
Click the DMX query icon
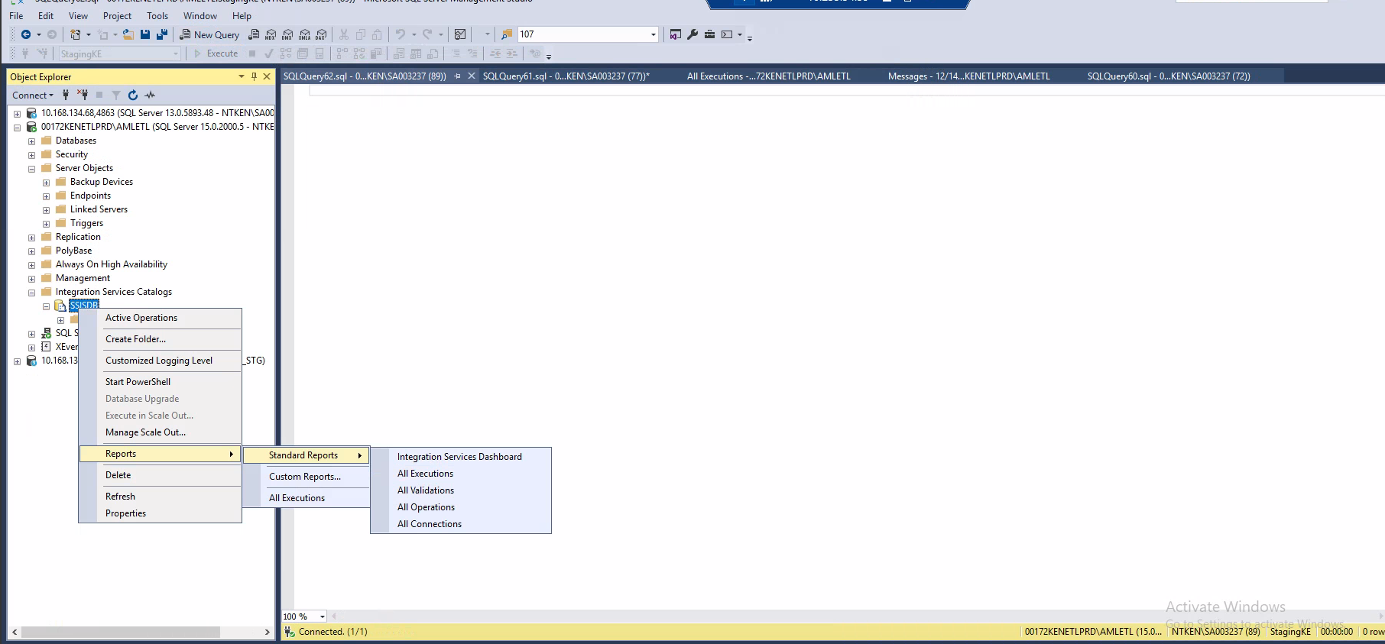(287, 34)
